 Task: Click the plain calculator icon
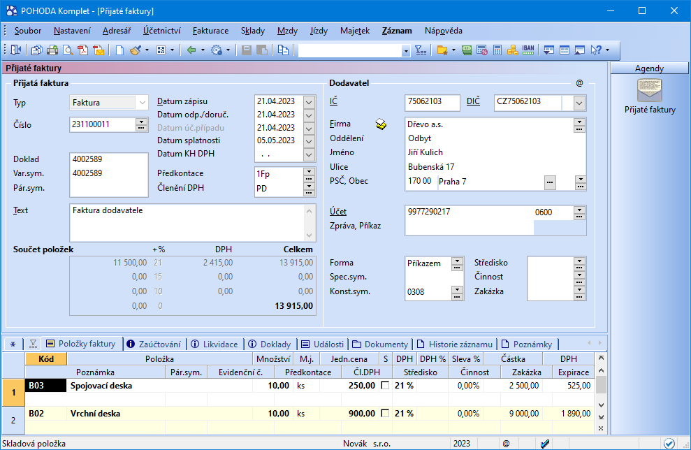(497, 50)
